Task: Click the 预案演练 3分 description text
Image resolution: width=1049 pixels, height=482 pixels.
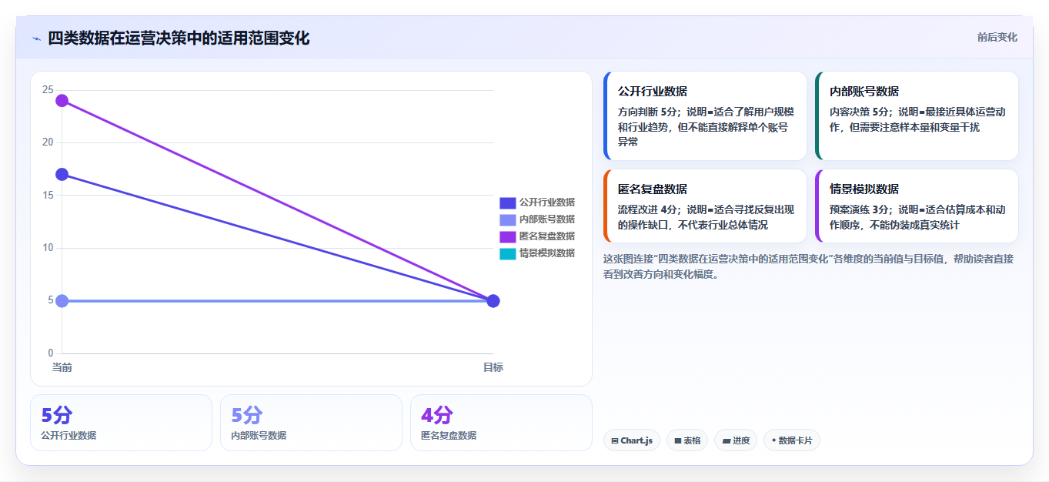Action: click(x=917, y=217)
